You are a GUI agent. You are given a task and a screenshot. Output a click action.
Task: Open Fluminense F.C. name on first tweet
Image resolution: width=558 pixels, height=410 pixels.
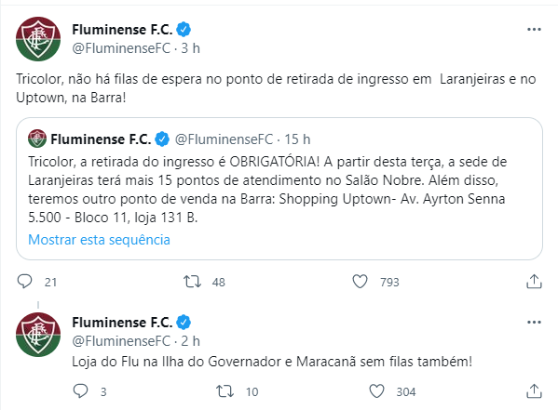(x=122, y=30)
